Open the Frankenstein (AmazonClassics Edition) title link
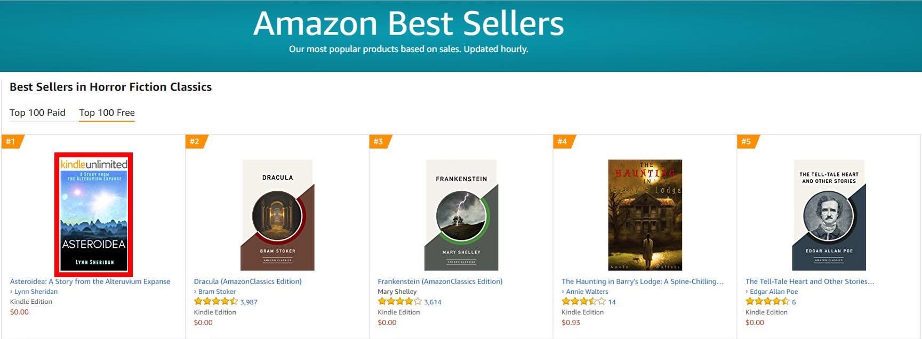This screenshot has width=922, height=339. [x=440, y=281]
